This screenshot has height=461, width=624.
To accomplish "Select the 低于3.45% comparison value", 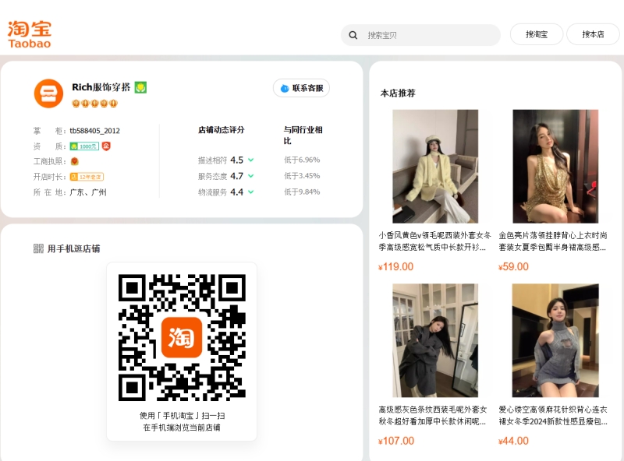I will [x=302, y=176].
